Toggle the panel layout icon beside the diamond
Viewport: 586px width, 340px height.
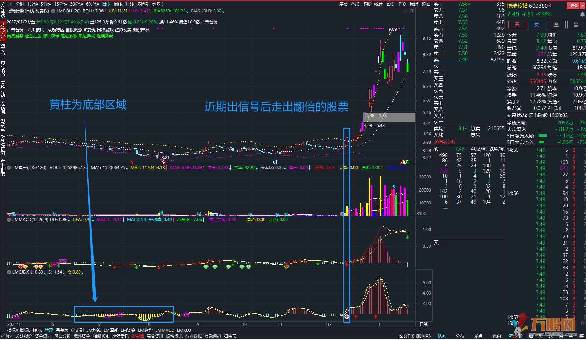pyautogui.click(x=412, y=11)
